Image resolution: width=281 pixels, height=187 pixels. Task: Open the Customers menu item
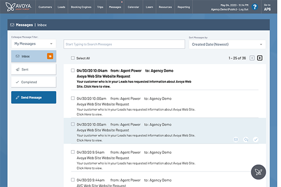tap(45, 7)
